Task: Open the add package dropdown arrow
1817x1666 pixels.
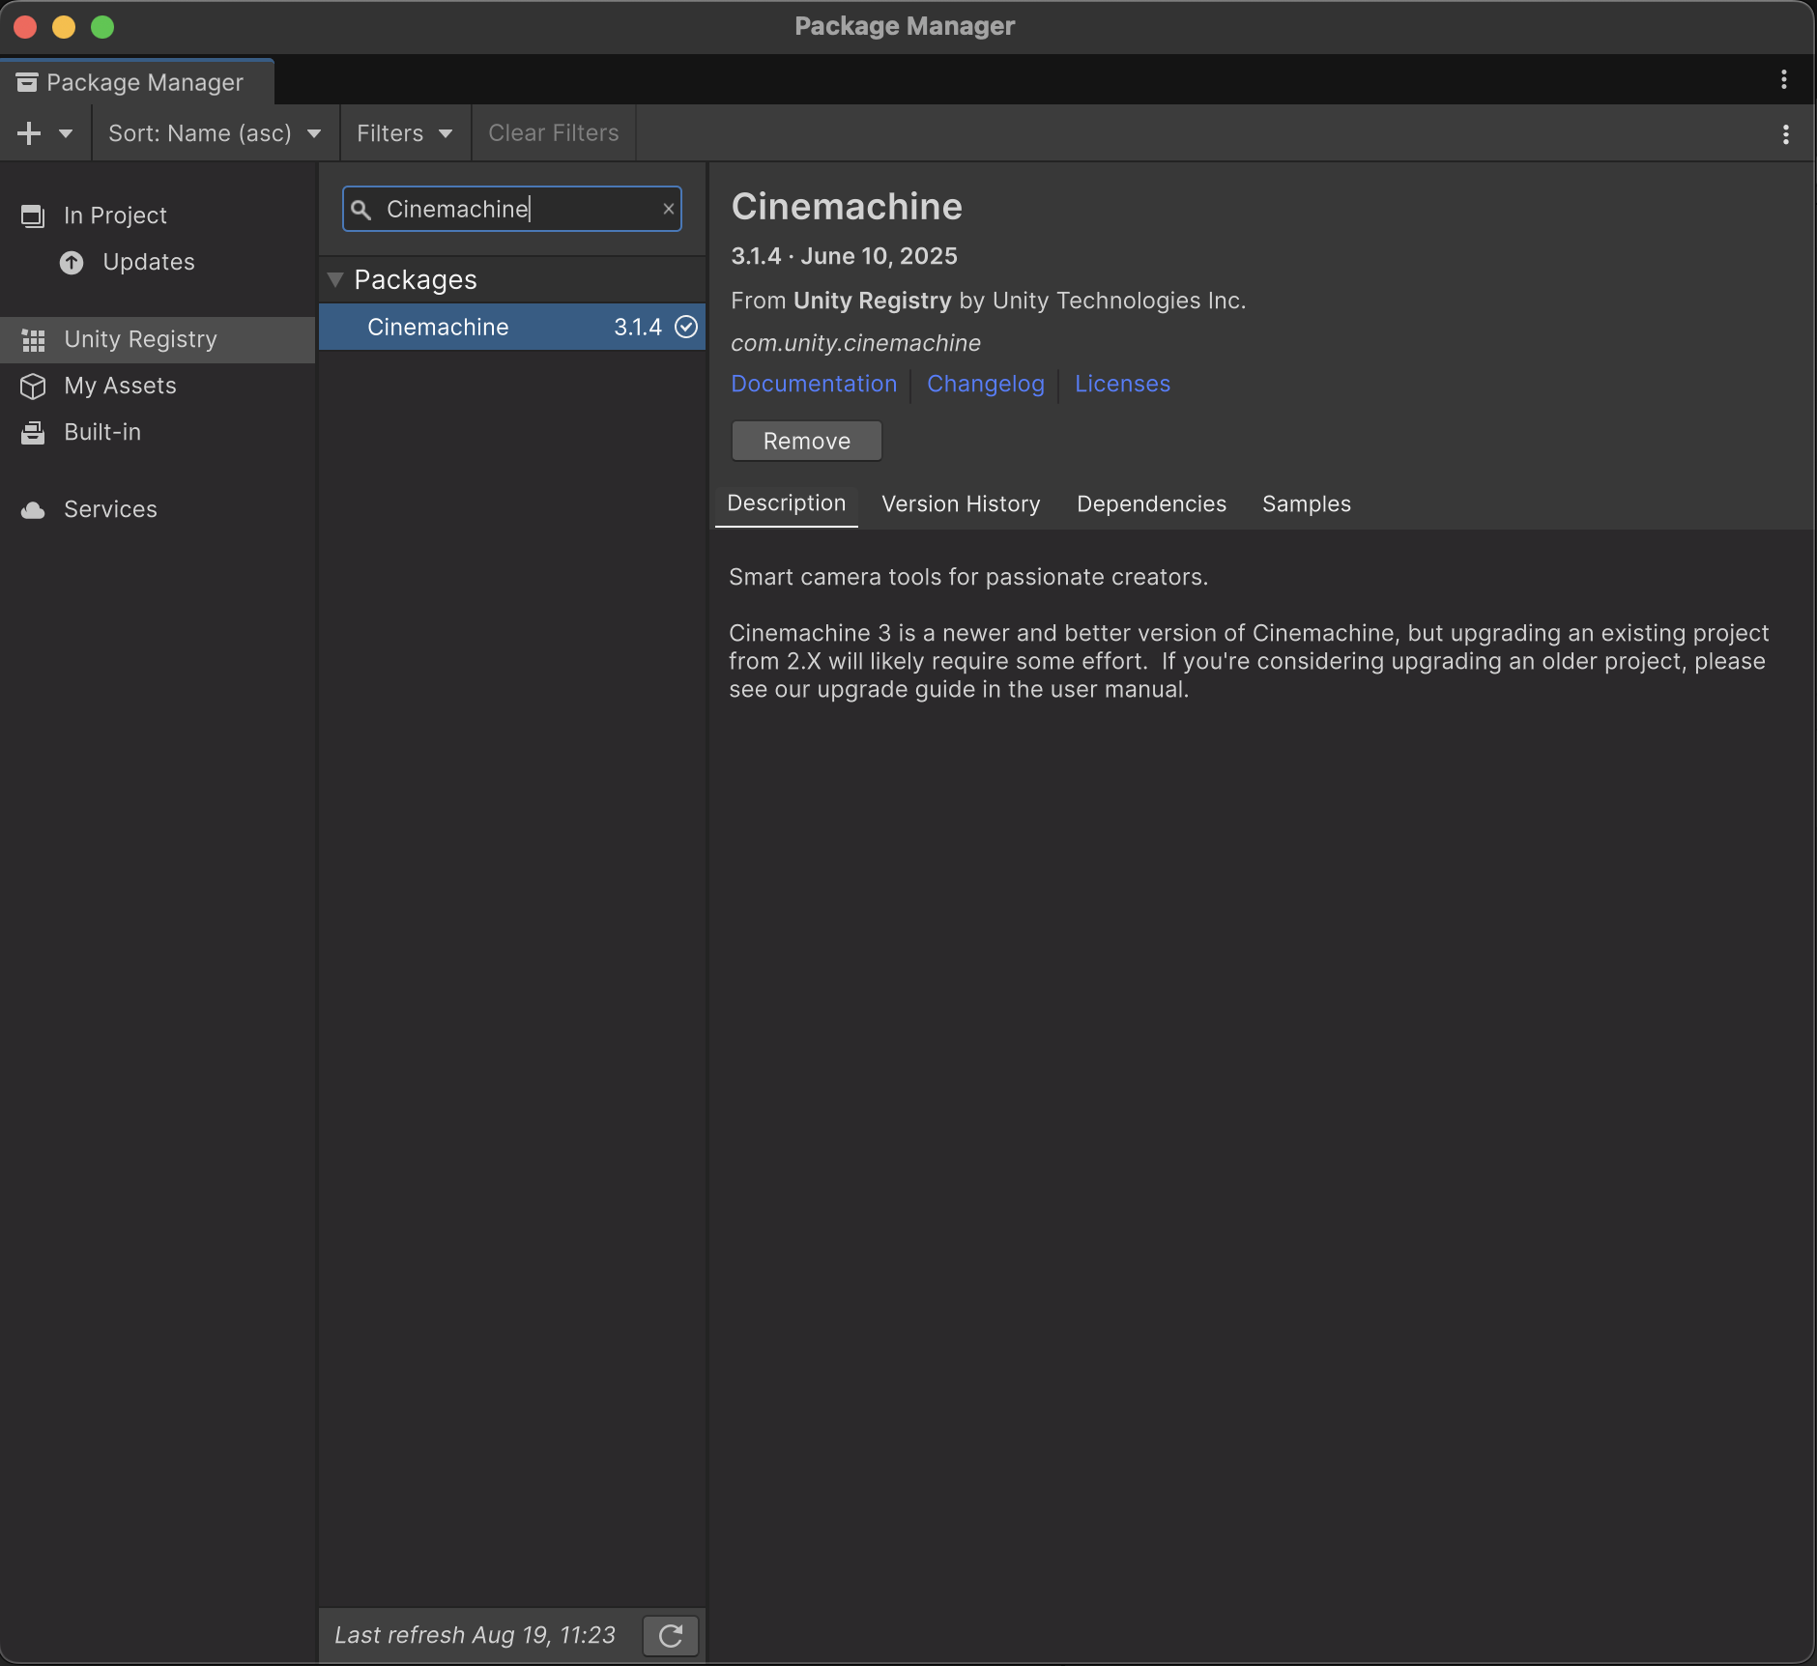Action: pyautogui.click(x=66, y=133)
